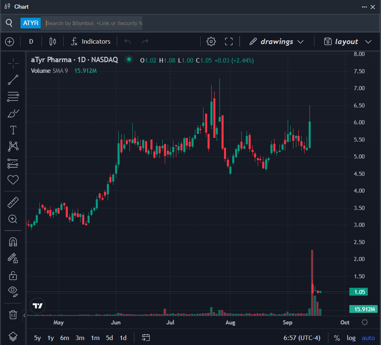The height and width of the screenshot is (345, 381).
Task: Toggle log scale on price axis
Action: (x=351, y=338)
